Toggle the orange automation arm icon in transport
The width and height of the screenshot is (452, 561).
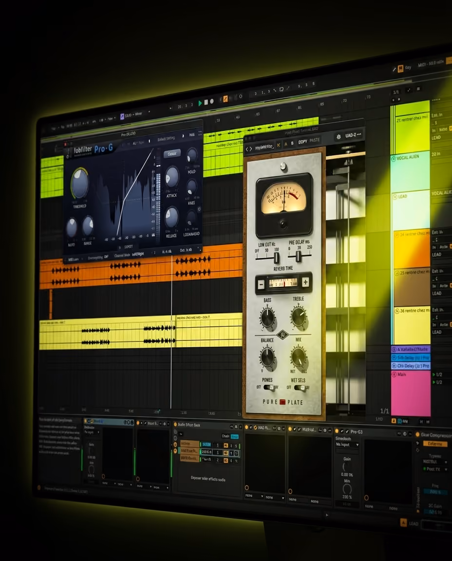coord(226,98)
